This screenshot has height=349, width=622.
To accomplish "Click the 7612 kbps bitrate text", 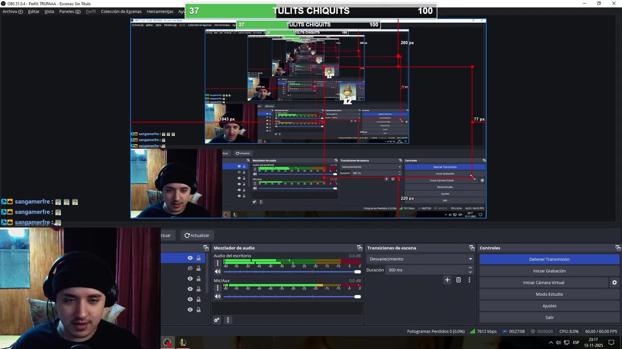I will point(486,332).
